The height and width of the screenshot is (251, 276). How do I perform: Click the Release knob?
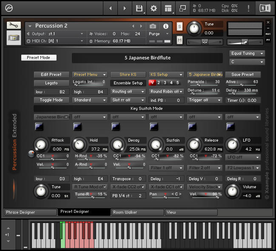194,145
